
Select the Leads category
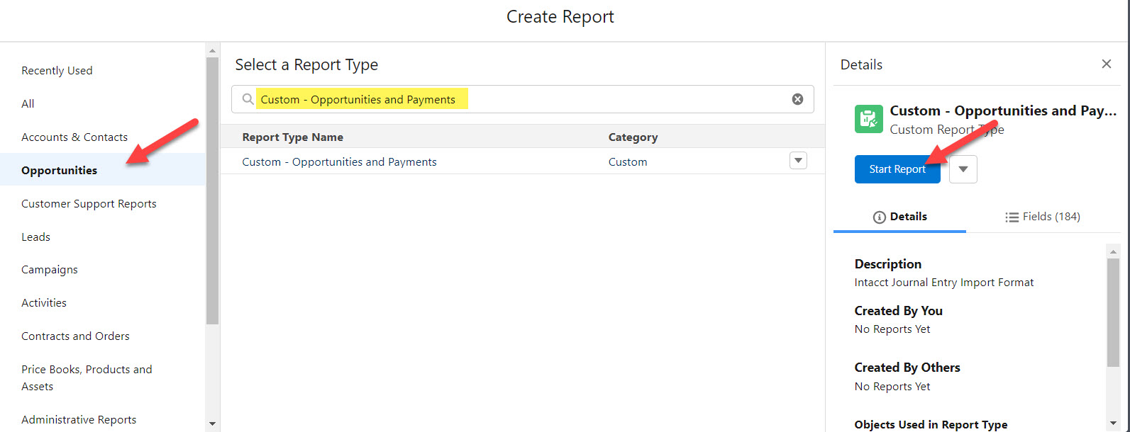tap(35, 237)
